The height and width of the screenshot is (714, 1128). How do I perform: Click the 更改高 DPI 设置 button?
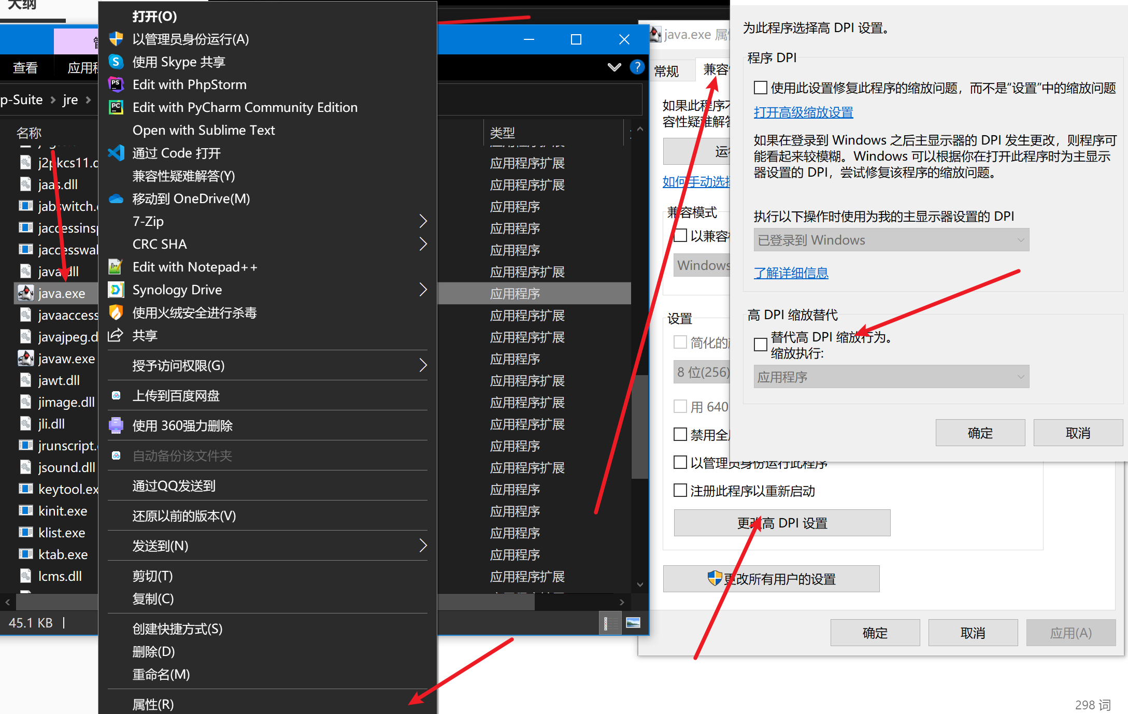[x=782, y=523]
